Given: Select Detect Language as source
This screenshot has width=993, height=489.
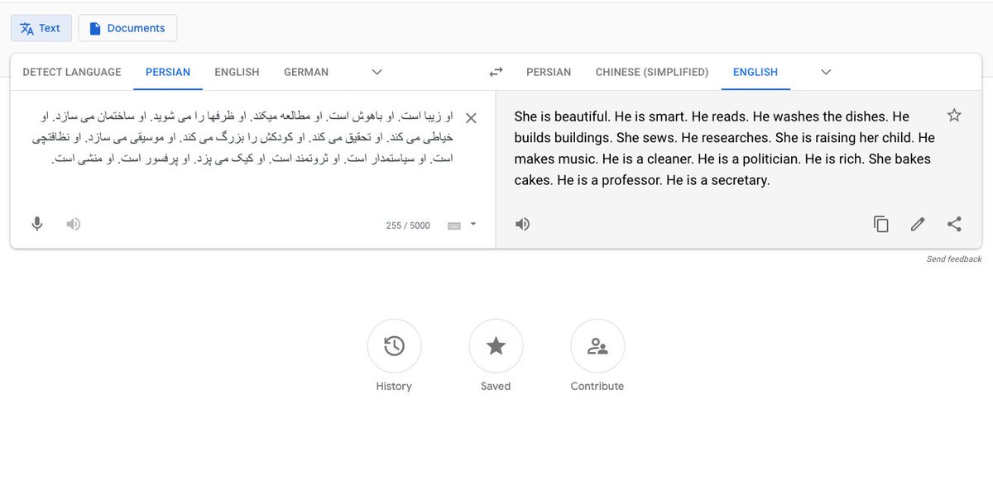Looking at the screenshot, I should (72, 72).
